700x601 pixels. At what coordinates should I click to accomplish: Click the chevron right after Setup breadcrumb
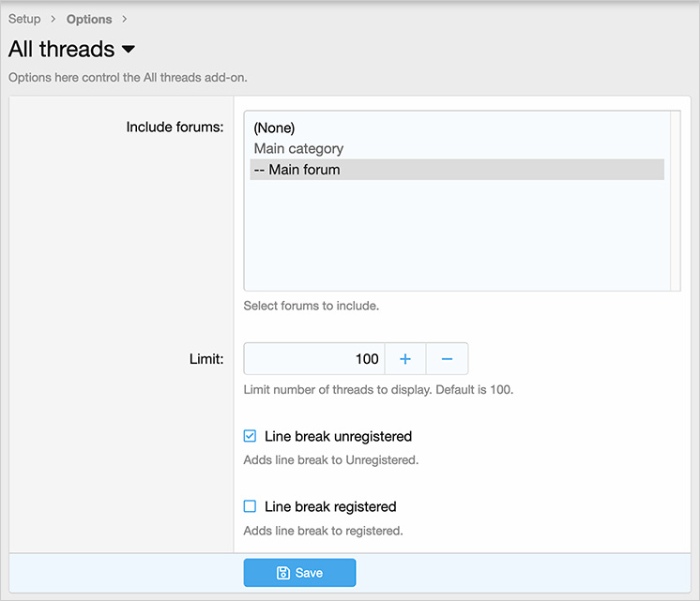click(x=53, y=19)
